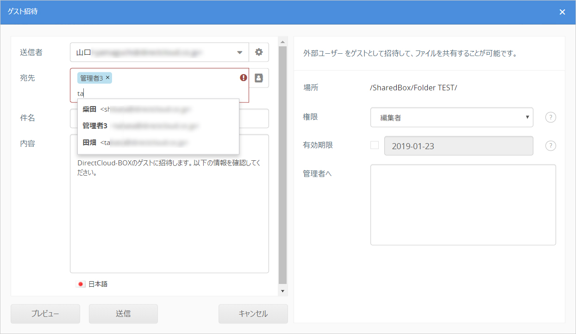576x334 pixels.
Task: Open the 権限 permission dropdown
Action: (x=451, y=118)
